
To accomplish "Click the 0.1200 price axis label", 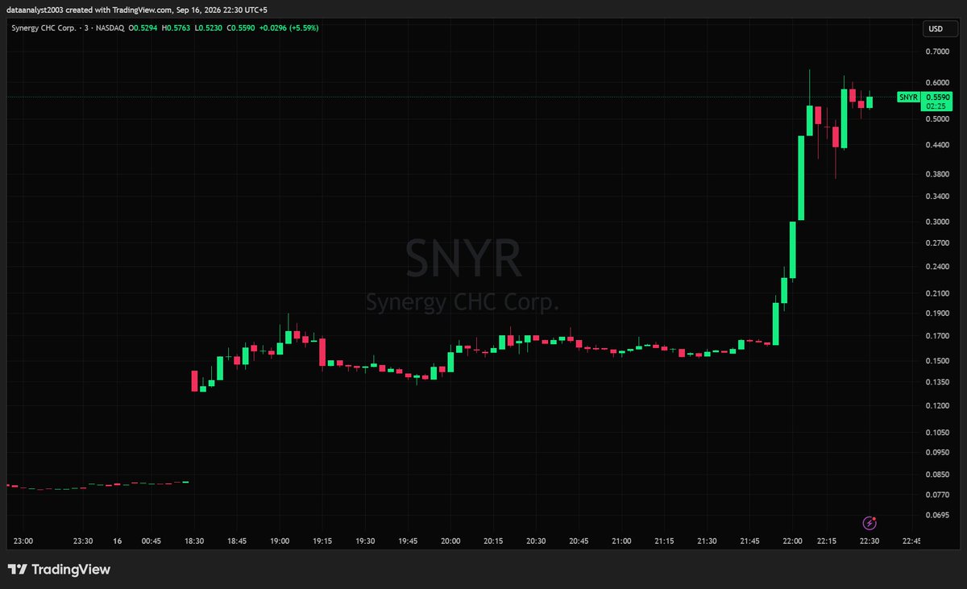I will coord(937,405).
